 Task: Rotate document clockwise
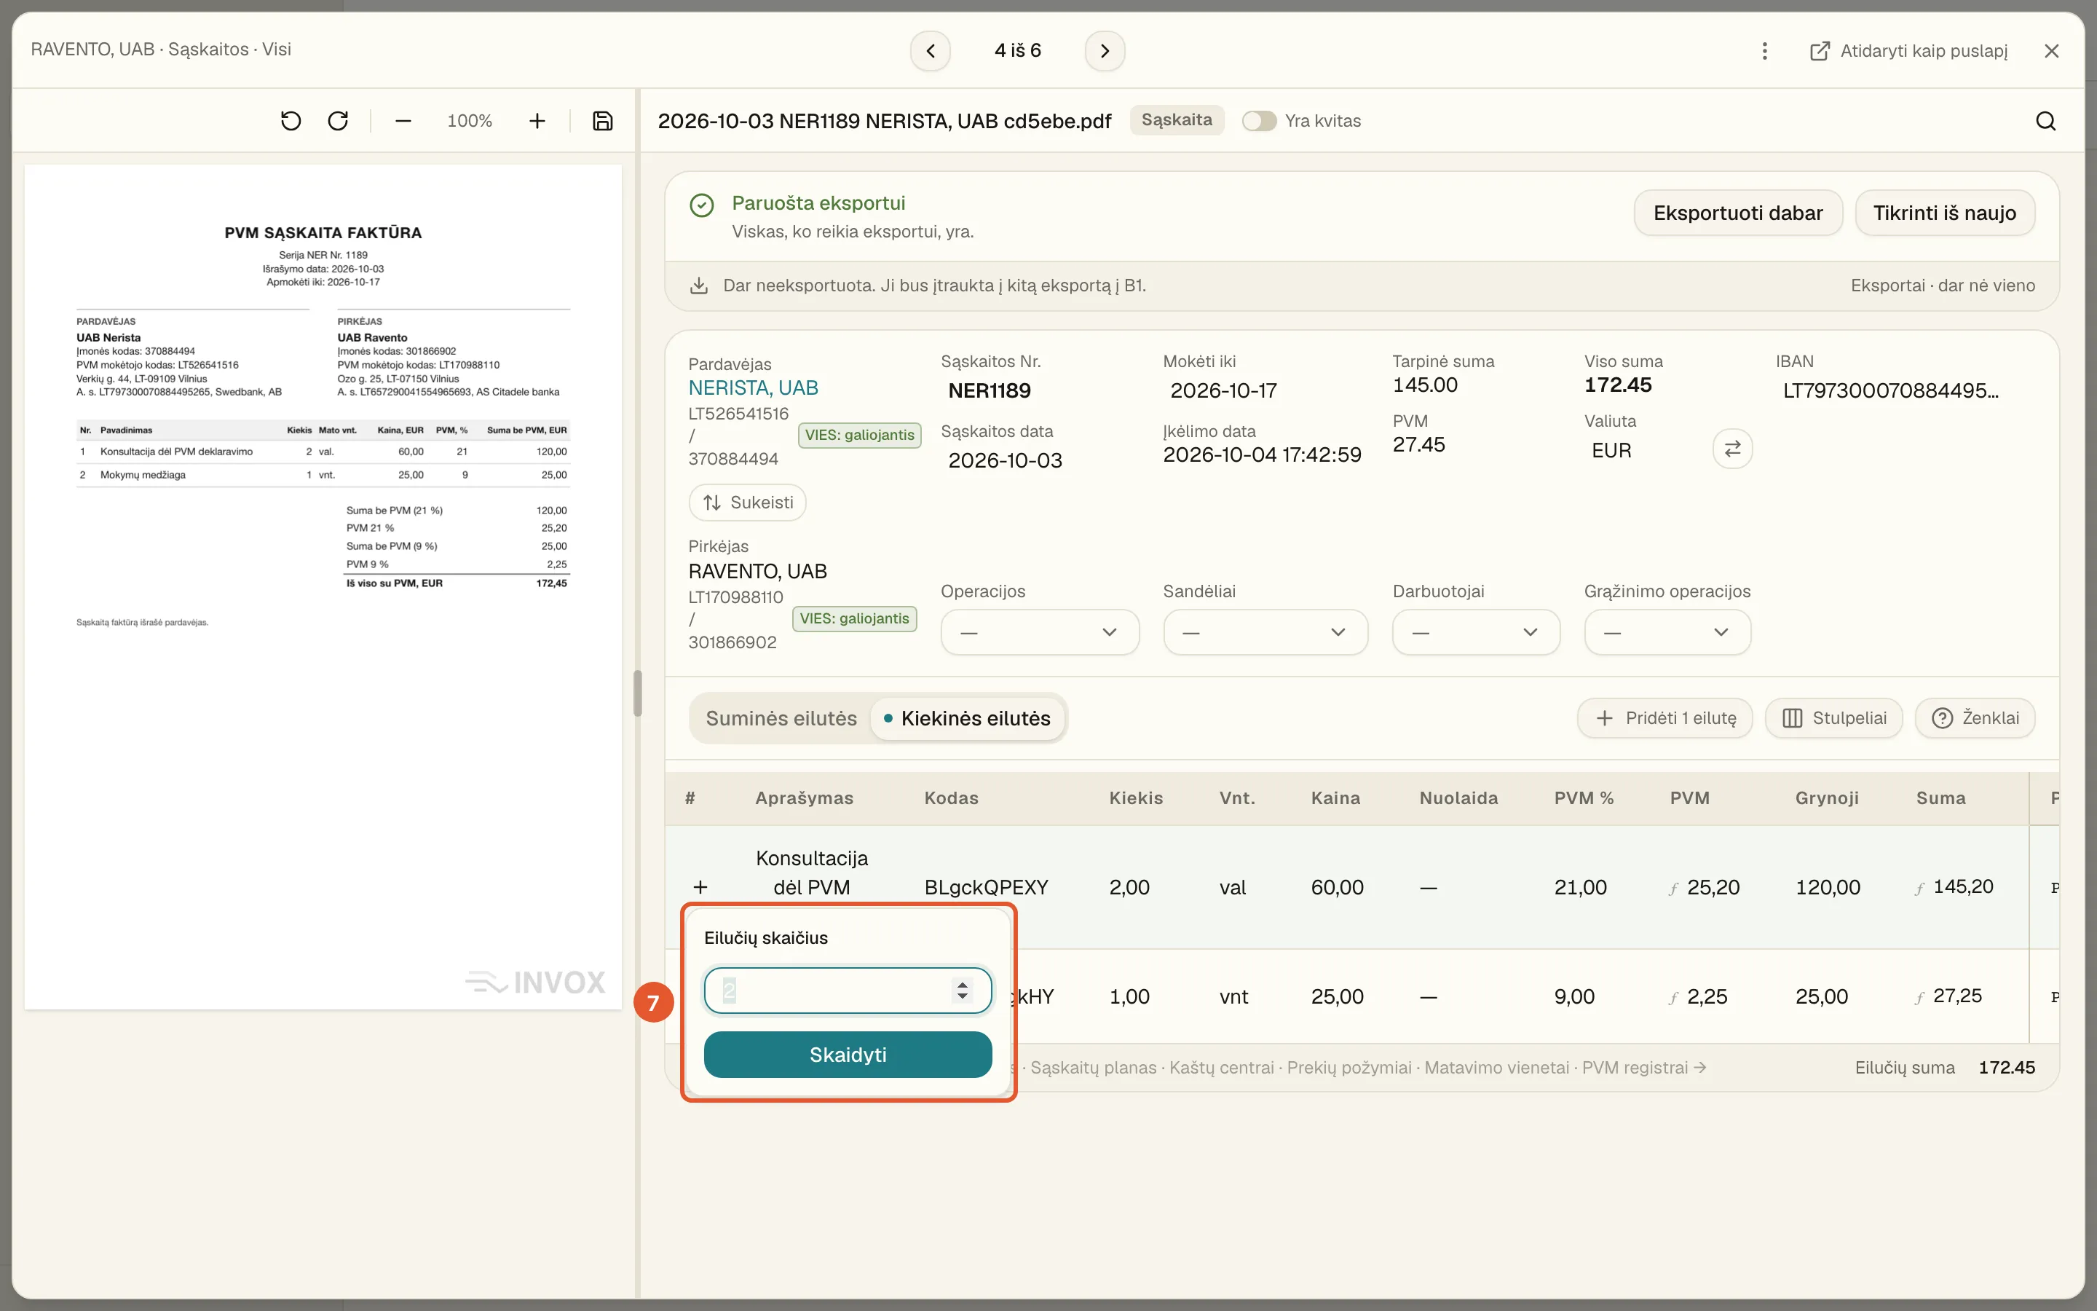click(338, 120)
